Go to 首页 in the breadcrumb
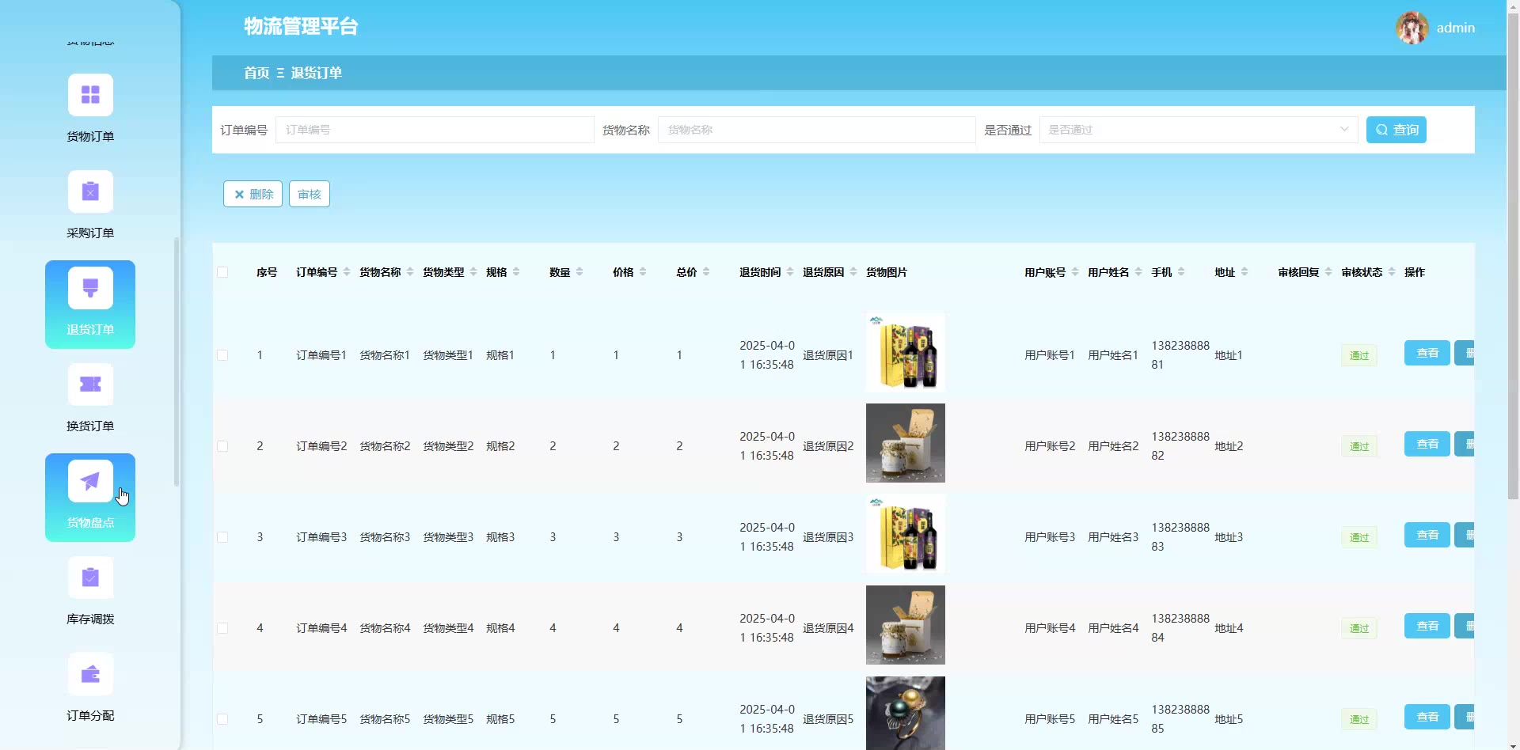 click(x=256, y=73)
